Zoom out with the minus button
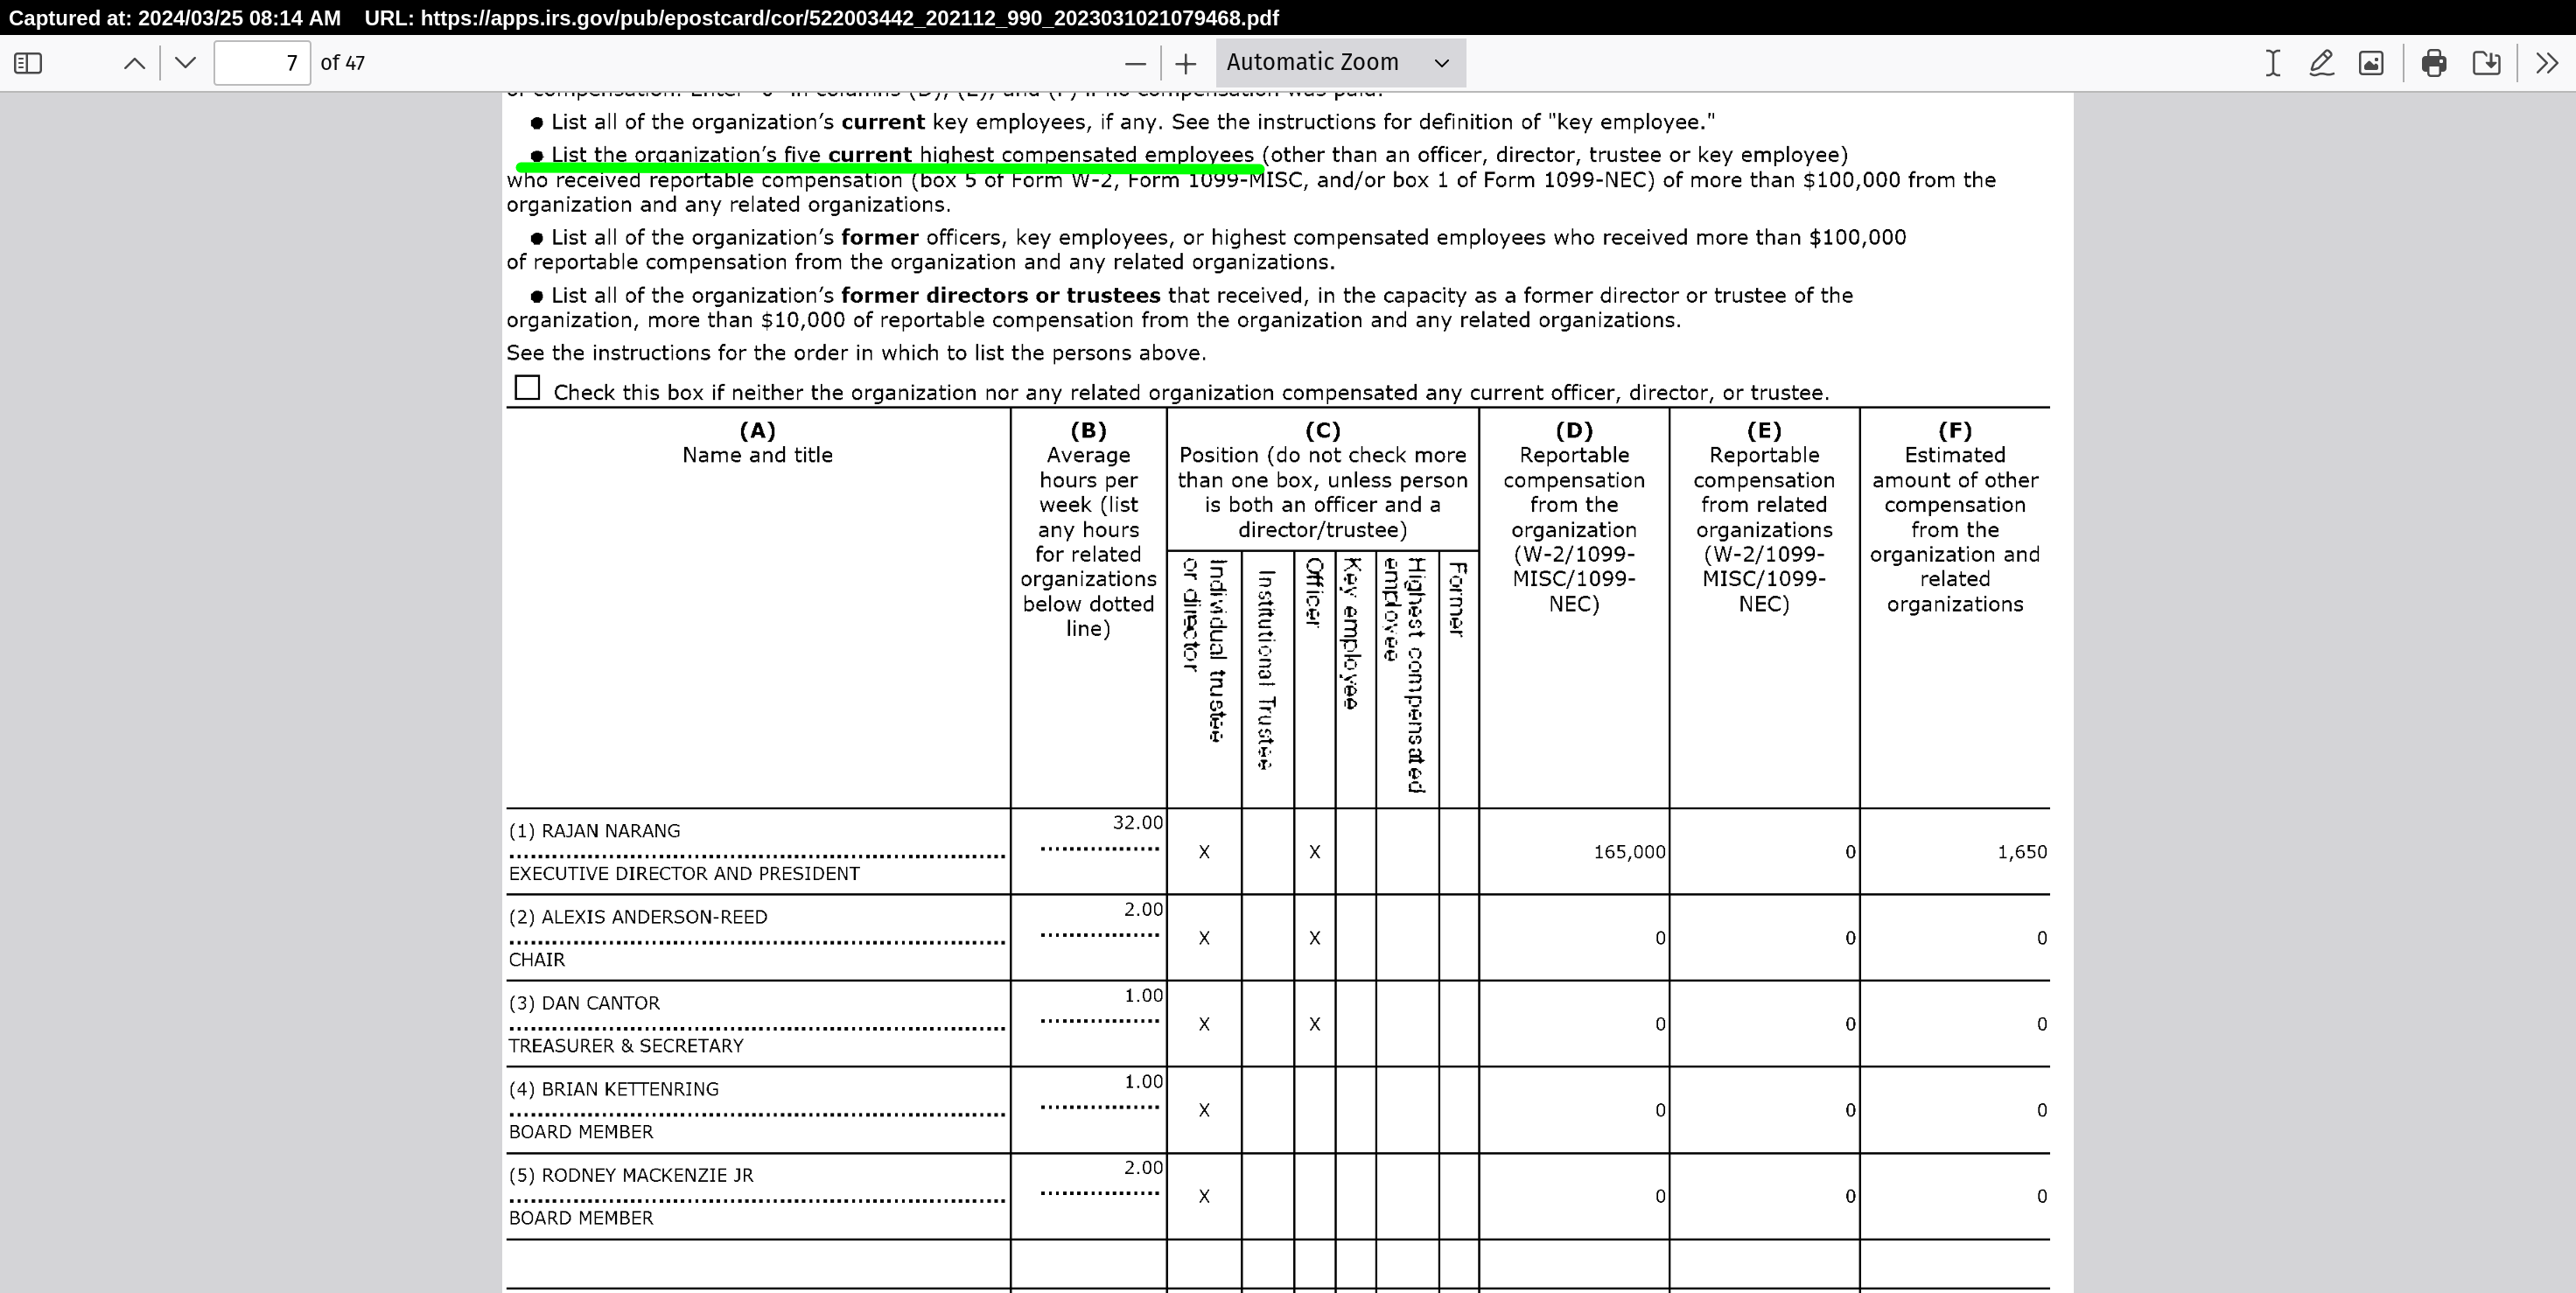 coord(1135,63)
